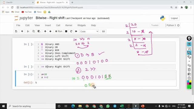Open the File menu
This screenshot has width=194, height=109.
pos(18,25)
